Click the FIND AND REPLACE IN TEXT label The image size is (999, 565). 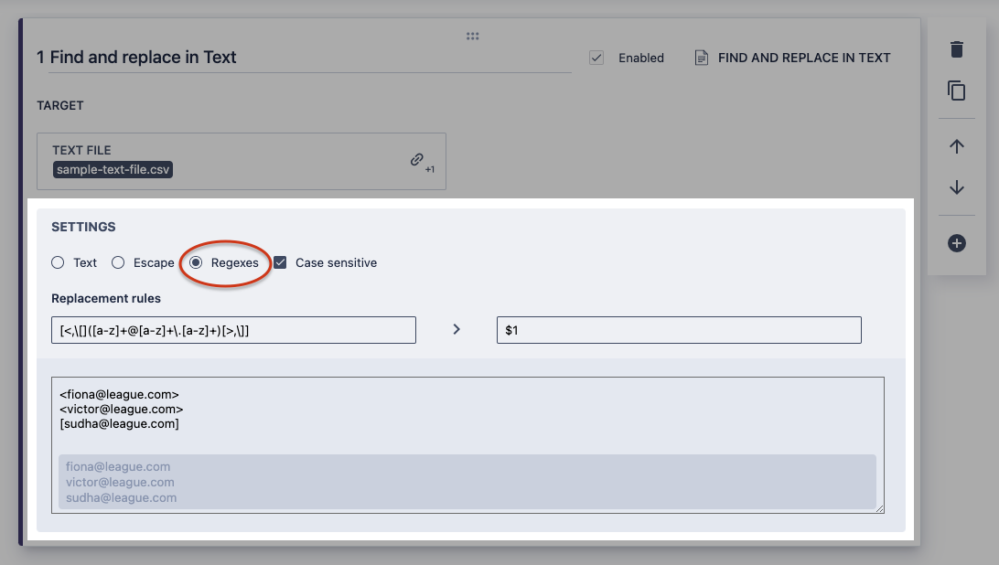804,58
